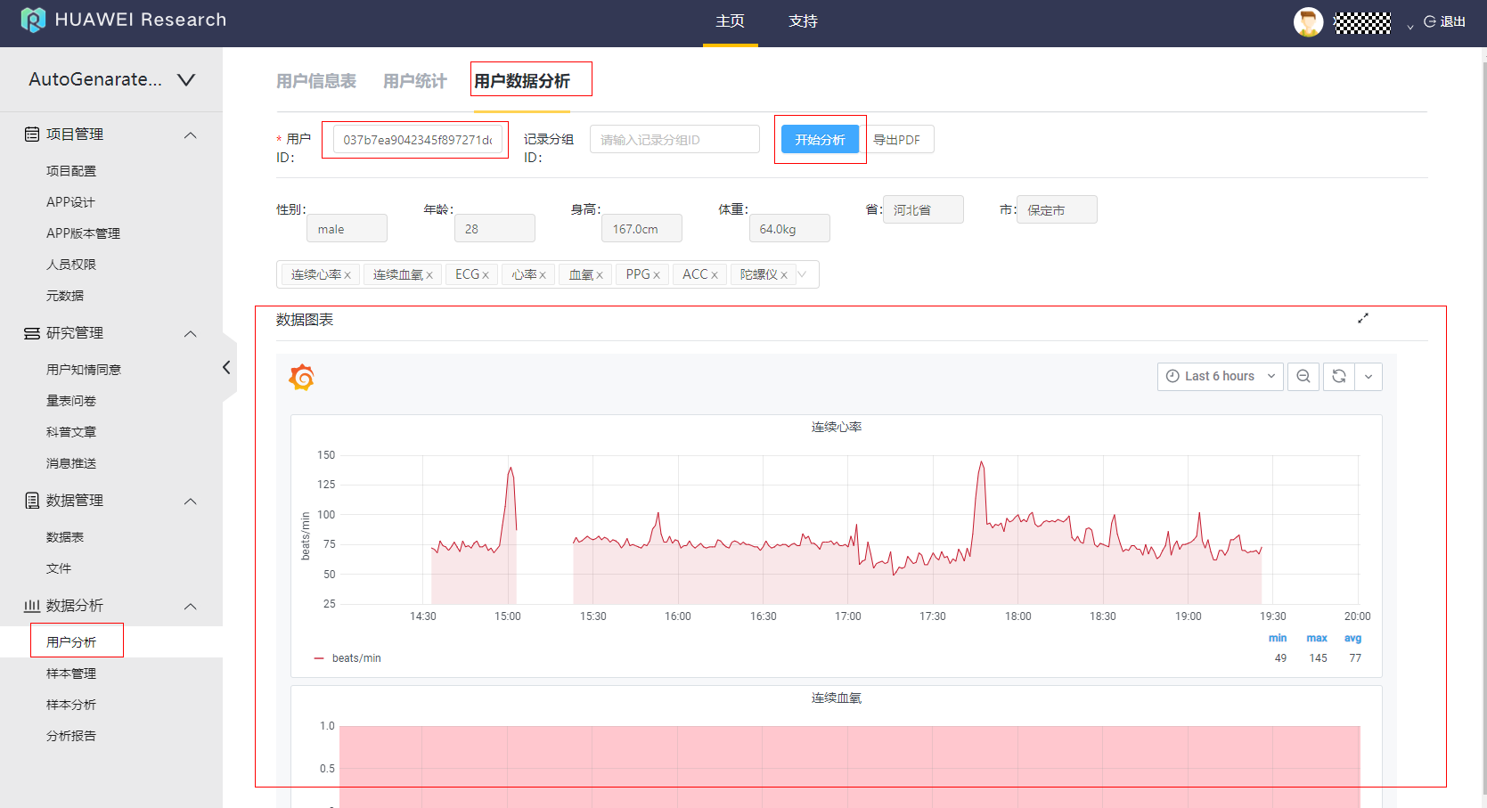Collapse the sidebar with the arrow handle

pyautogui.click(x=227, y=367)
